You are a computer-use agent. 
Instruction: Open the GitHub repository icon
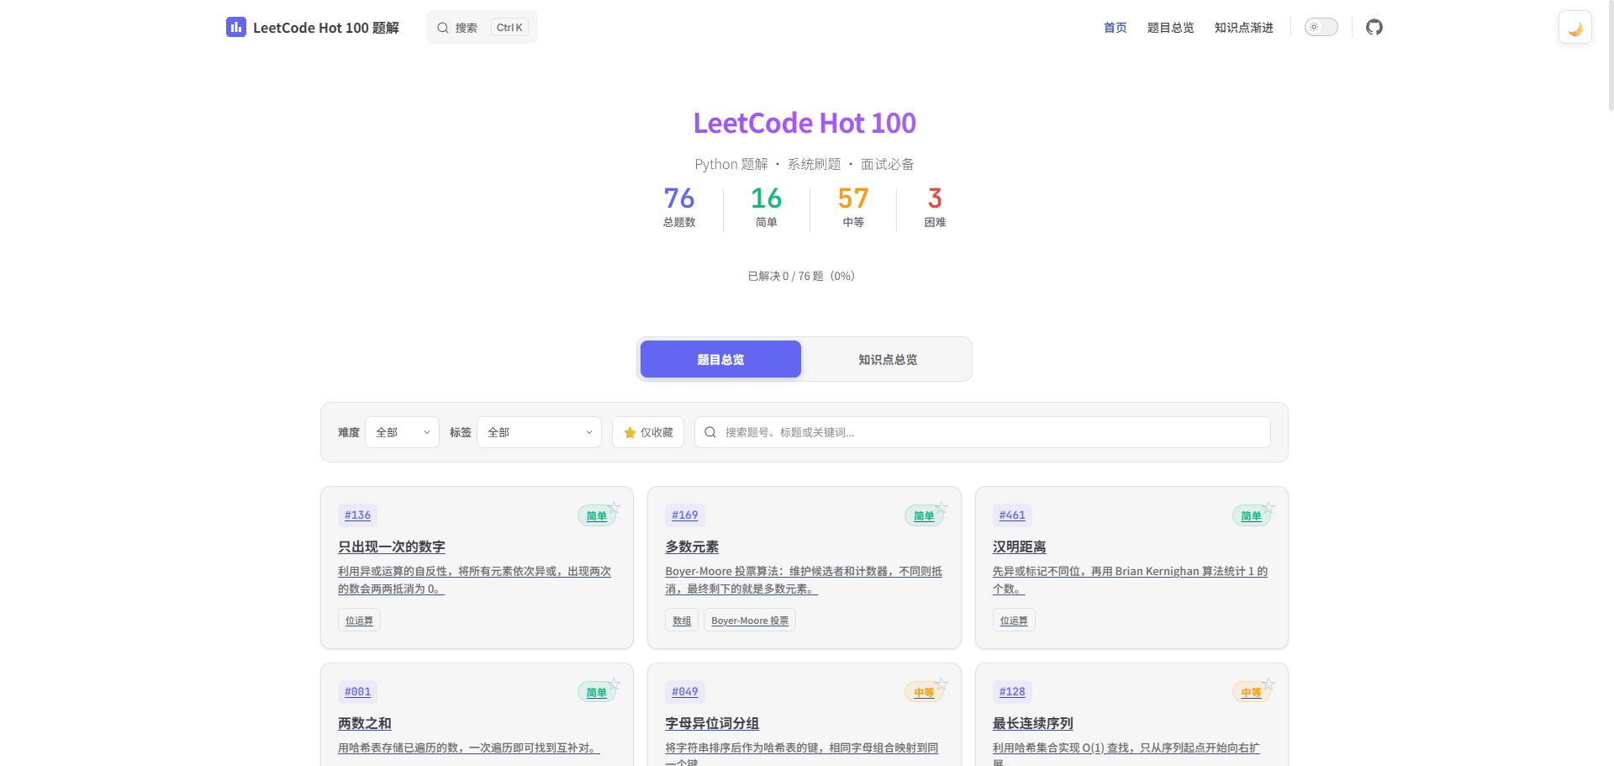[x=1374, y=27]
